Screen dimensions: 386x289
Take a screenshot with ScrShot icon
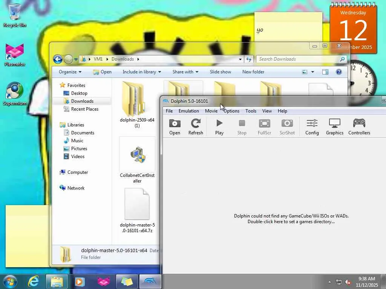point(287,127)
